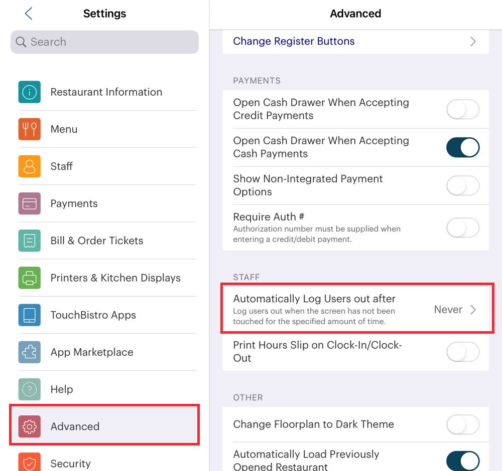502x471 pixels.
Task: Click the orange Staff person icon
Action: click(x=30, y=166)
